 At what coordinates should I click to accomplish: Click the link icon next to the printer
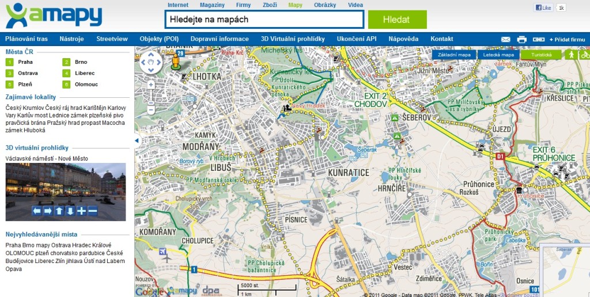[539, 39]
